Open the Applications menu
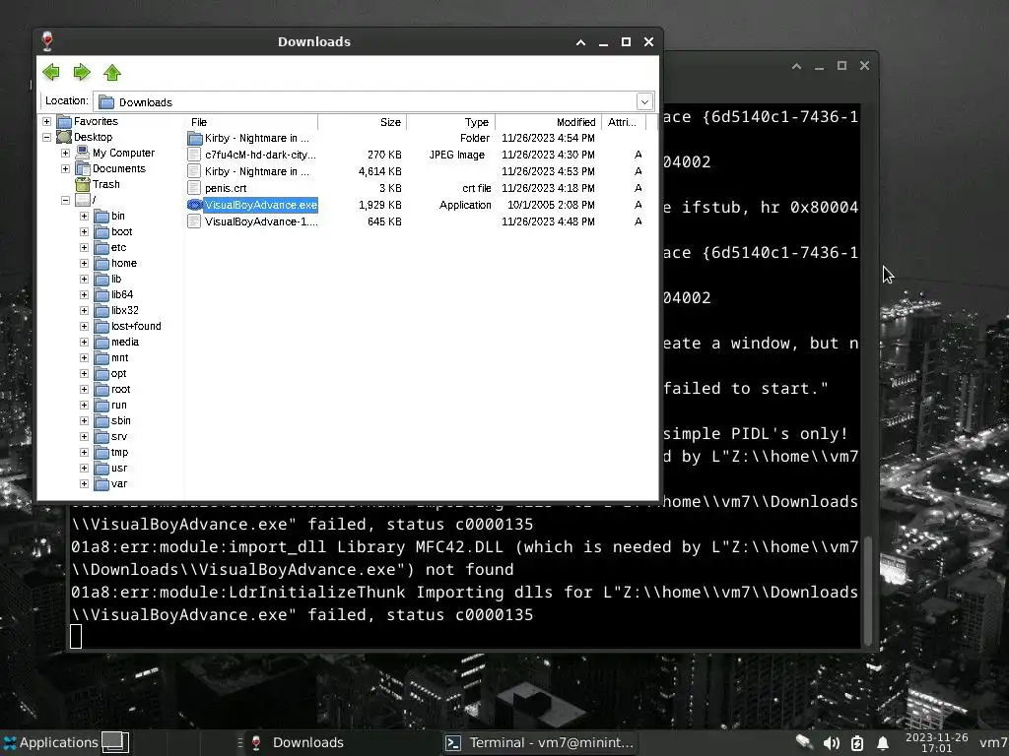 [49, 742]
